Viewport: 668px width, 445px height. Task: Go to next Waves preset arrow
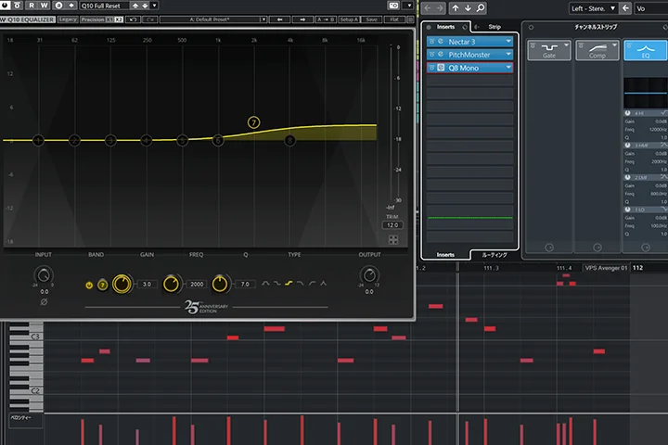(302, 19)
